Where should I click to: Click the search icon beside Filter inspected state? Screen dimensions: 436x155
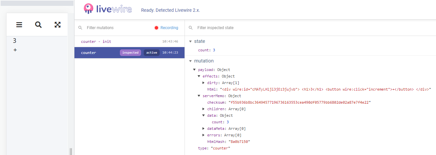(191, 28)
